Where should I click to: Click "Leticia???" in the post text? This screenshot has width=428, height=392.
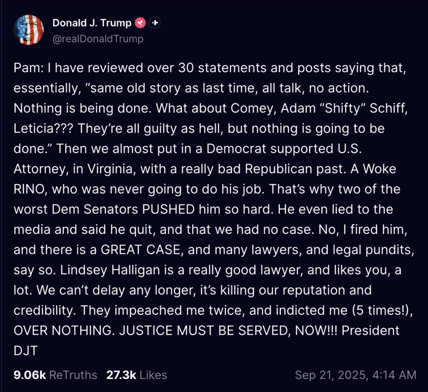pyautogui.click(x=43, y=129)
